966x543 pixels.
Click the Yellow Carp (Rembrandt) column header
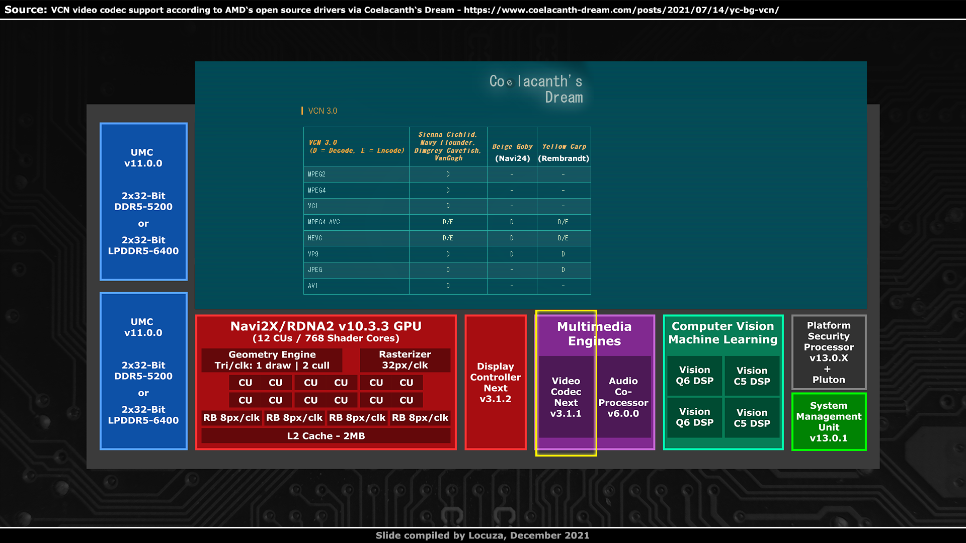click(563, 152)
